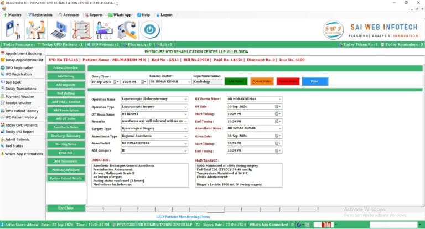Click the Nursing Notes button

[x=66, y=144]
